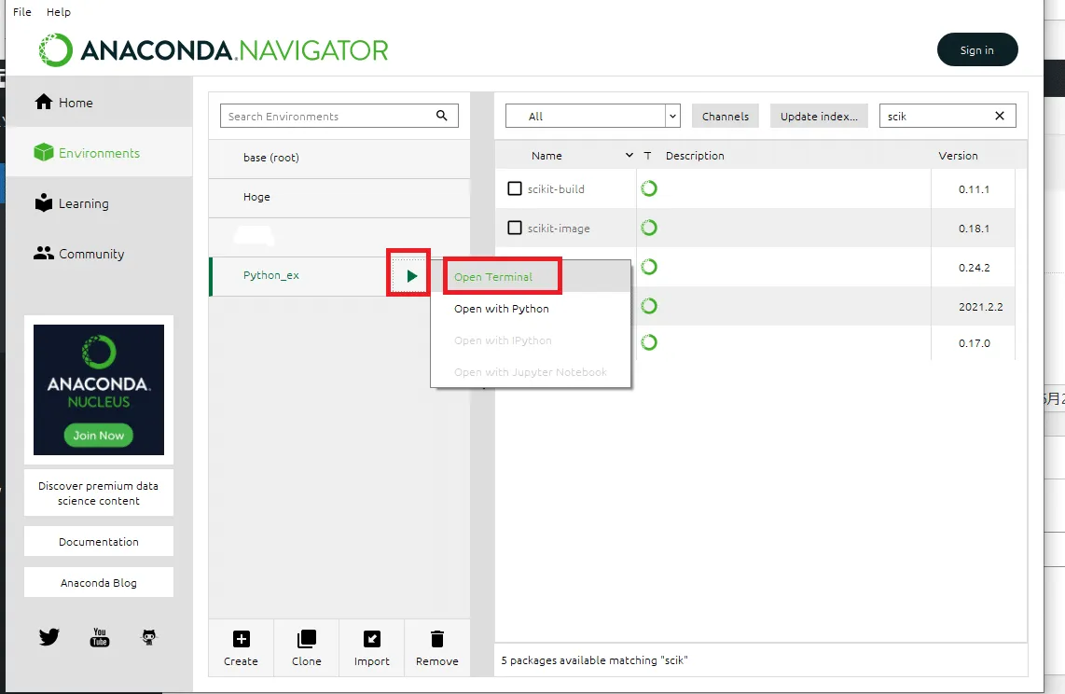Click the green play arrow for Python_ex

pos(411,276)
